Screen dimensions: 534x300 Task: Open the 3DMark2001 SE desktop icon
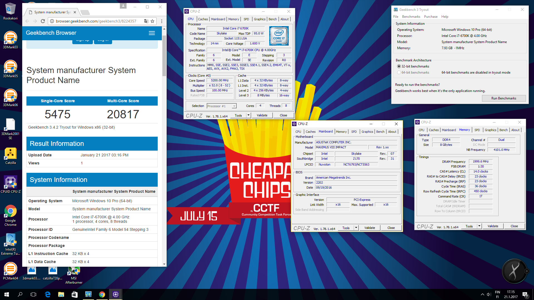[x=10, y=129]
